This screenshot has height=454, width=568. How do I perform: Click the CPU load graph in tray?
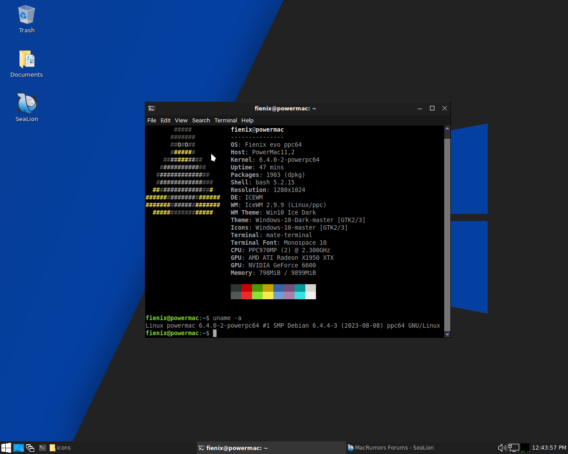[x=525, y=448]
